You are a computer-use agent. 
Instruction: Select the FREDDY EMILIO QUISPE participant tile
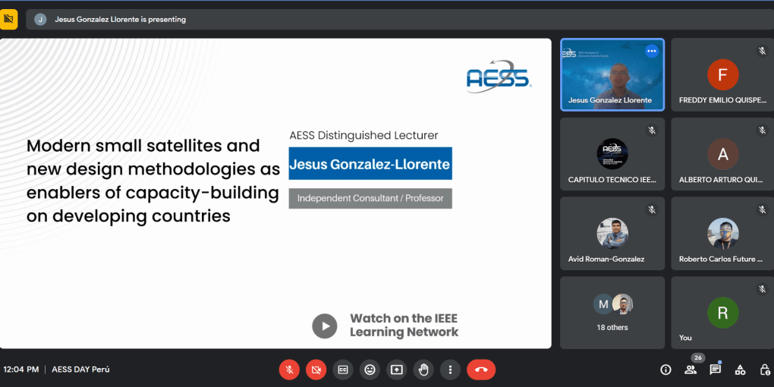point(722,74)
